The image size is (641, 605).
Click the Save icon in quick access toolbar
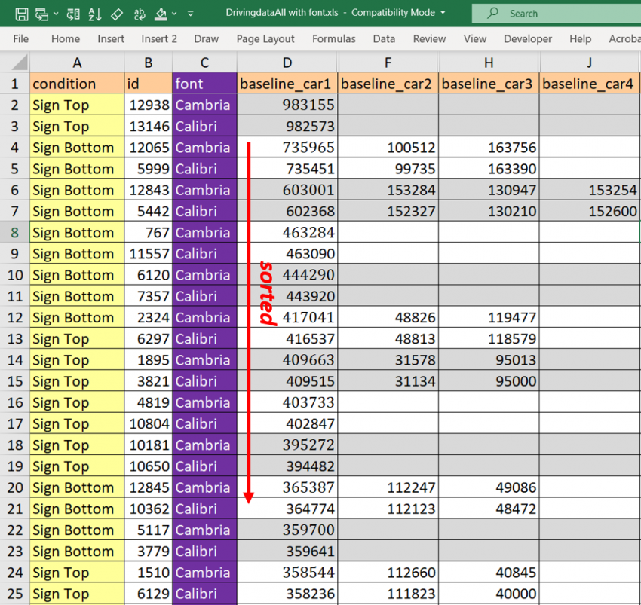click(x=21, y=14)
